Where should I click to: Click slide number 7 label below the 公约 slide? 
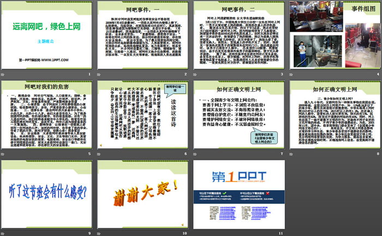click(282, 154)
